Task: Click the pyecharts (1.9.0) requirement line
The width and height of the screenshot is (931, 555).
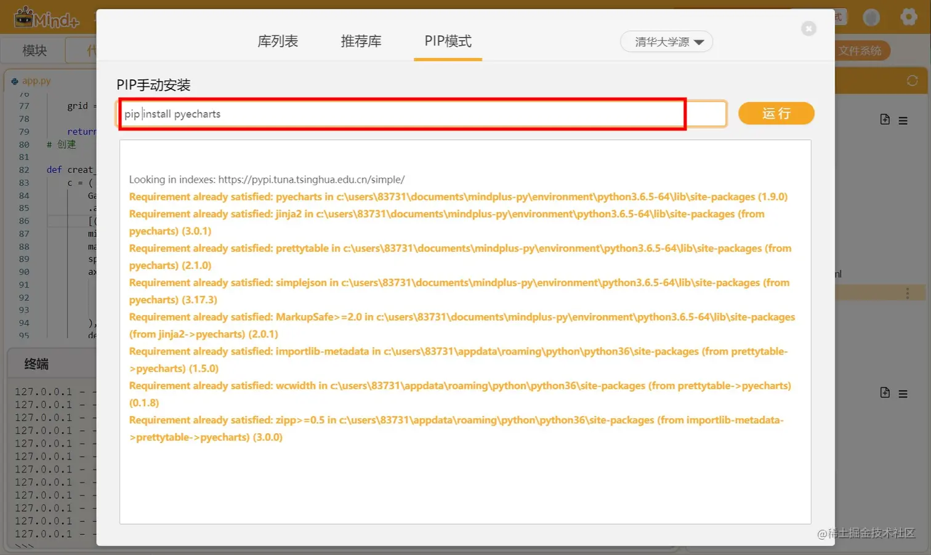Action: (458, 197)
